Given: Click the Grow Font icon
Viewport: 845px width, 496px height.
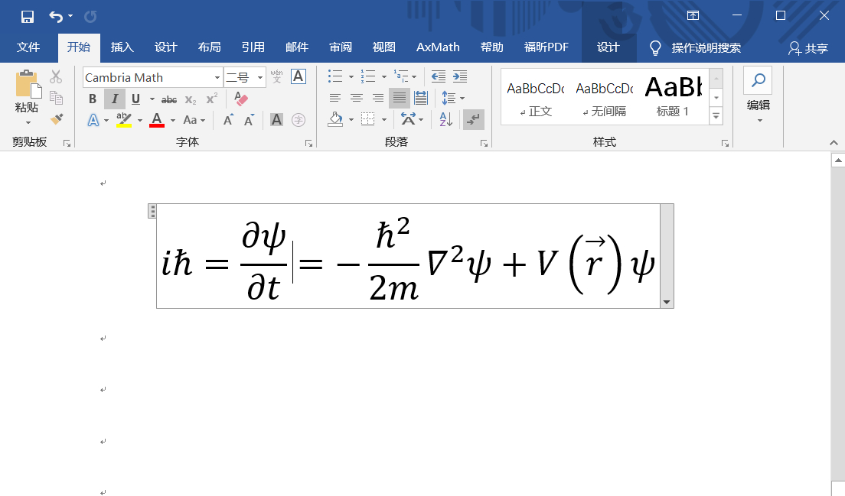Looking at the screenshot, I should [x=228, y=120].
